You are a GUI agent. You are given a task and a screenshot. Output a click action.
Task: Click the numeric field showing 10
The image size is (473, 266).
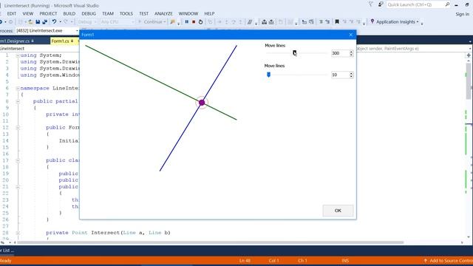tap(340, 75)
